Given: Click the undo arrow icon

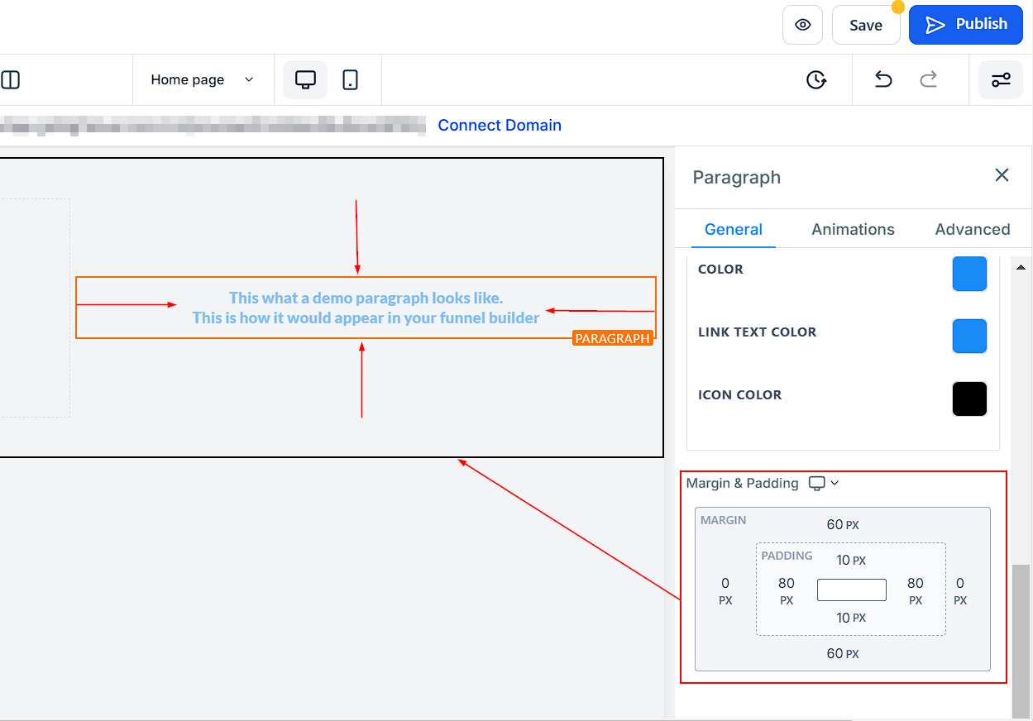Looking at the screenshot, I should pos(883,79).
